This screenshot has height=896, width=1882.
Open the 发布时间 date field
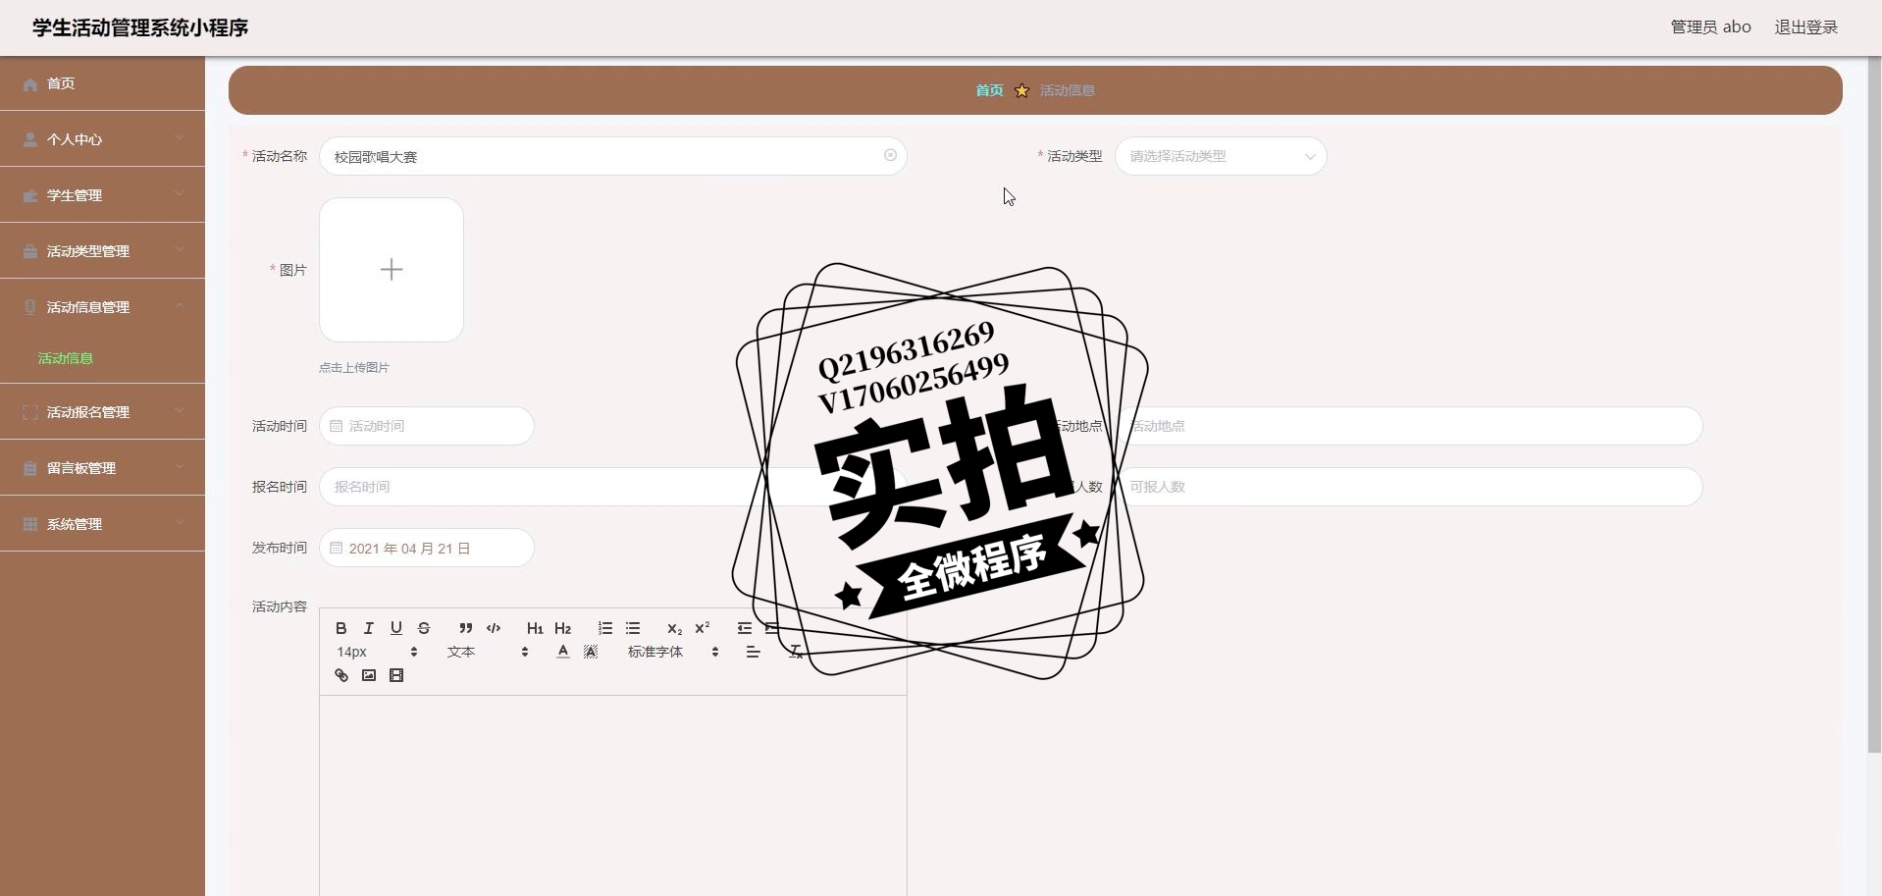tap(427, 548)
